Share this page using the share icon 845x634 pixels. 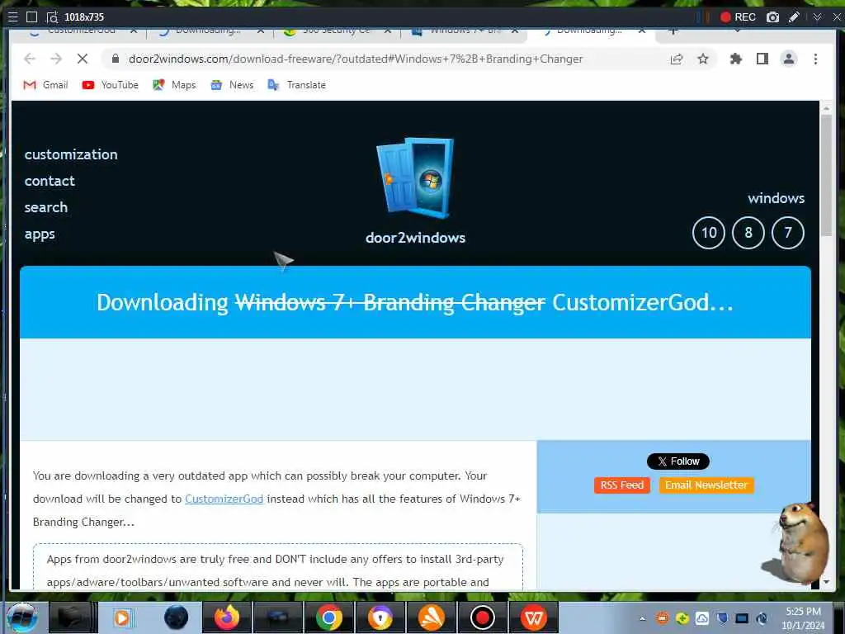click(x=677, y=59)
